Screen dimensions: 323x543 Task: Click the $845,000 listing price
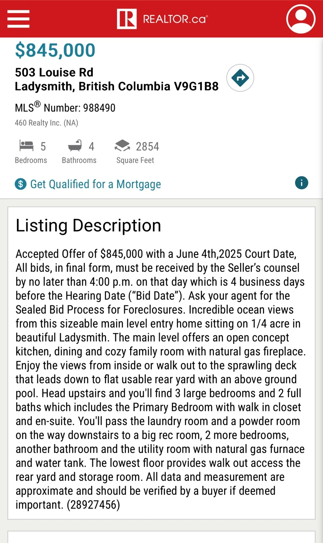click(55, 50)
